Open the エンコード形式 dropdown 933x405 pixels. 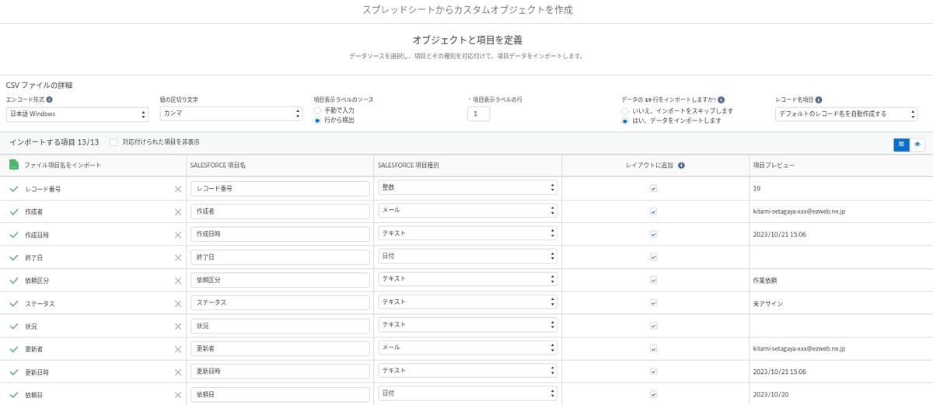tap(77, 114)
